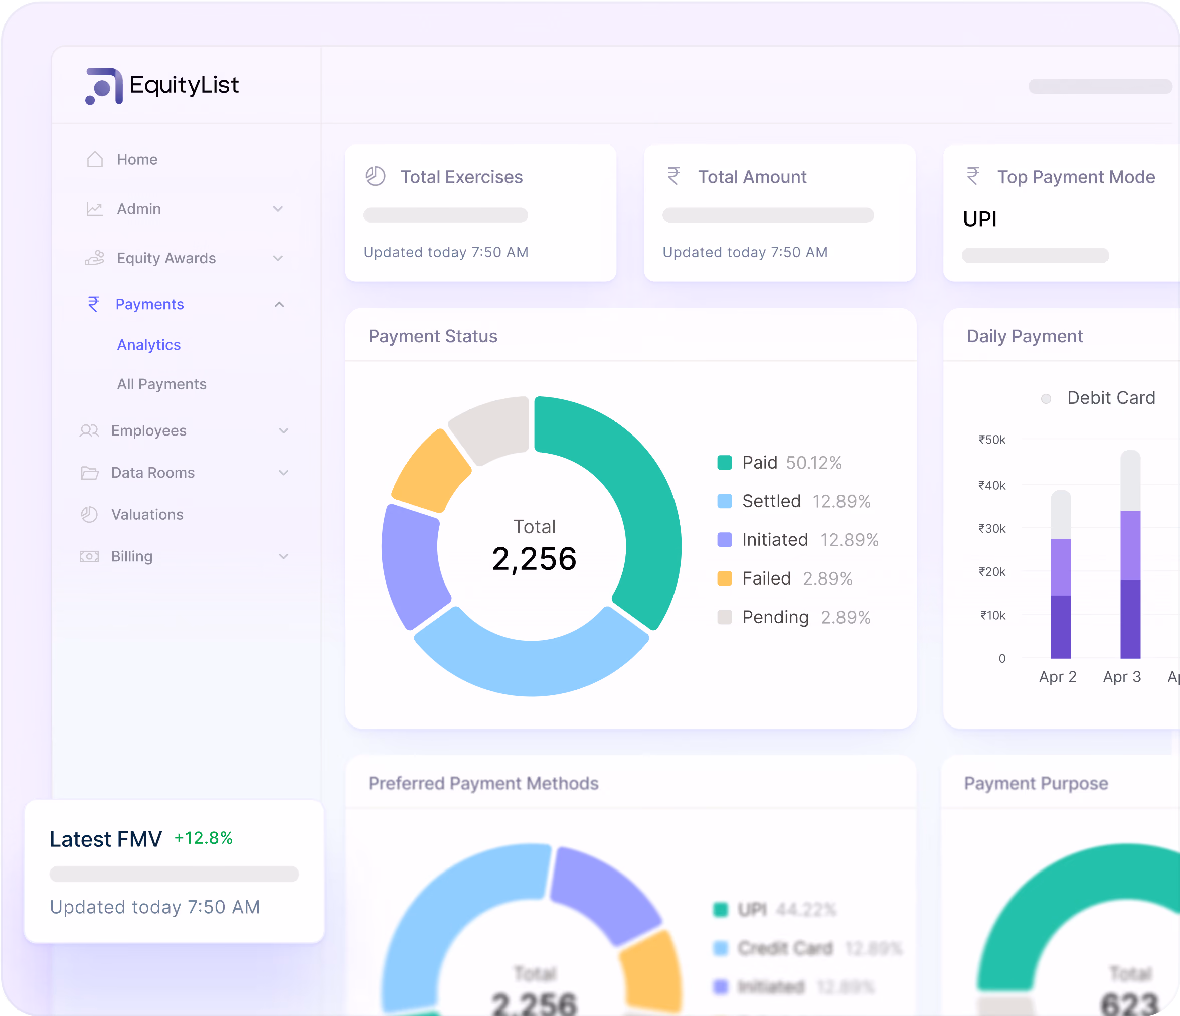Click the Home house icon
The image size is (1180, 1016).
tap(95, 160)
